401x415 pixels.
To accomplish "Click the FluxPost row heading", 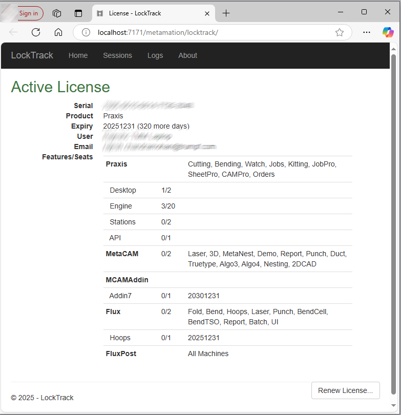I will [121, 354].
